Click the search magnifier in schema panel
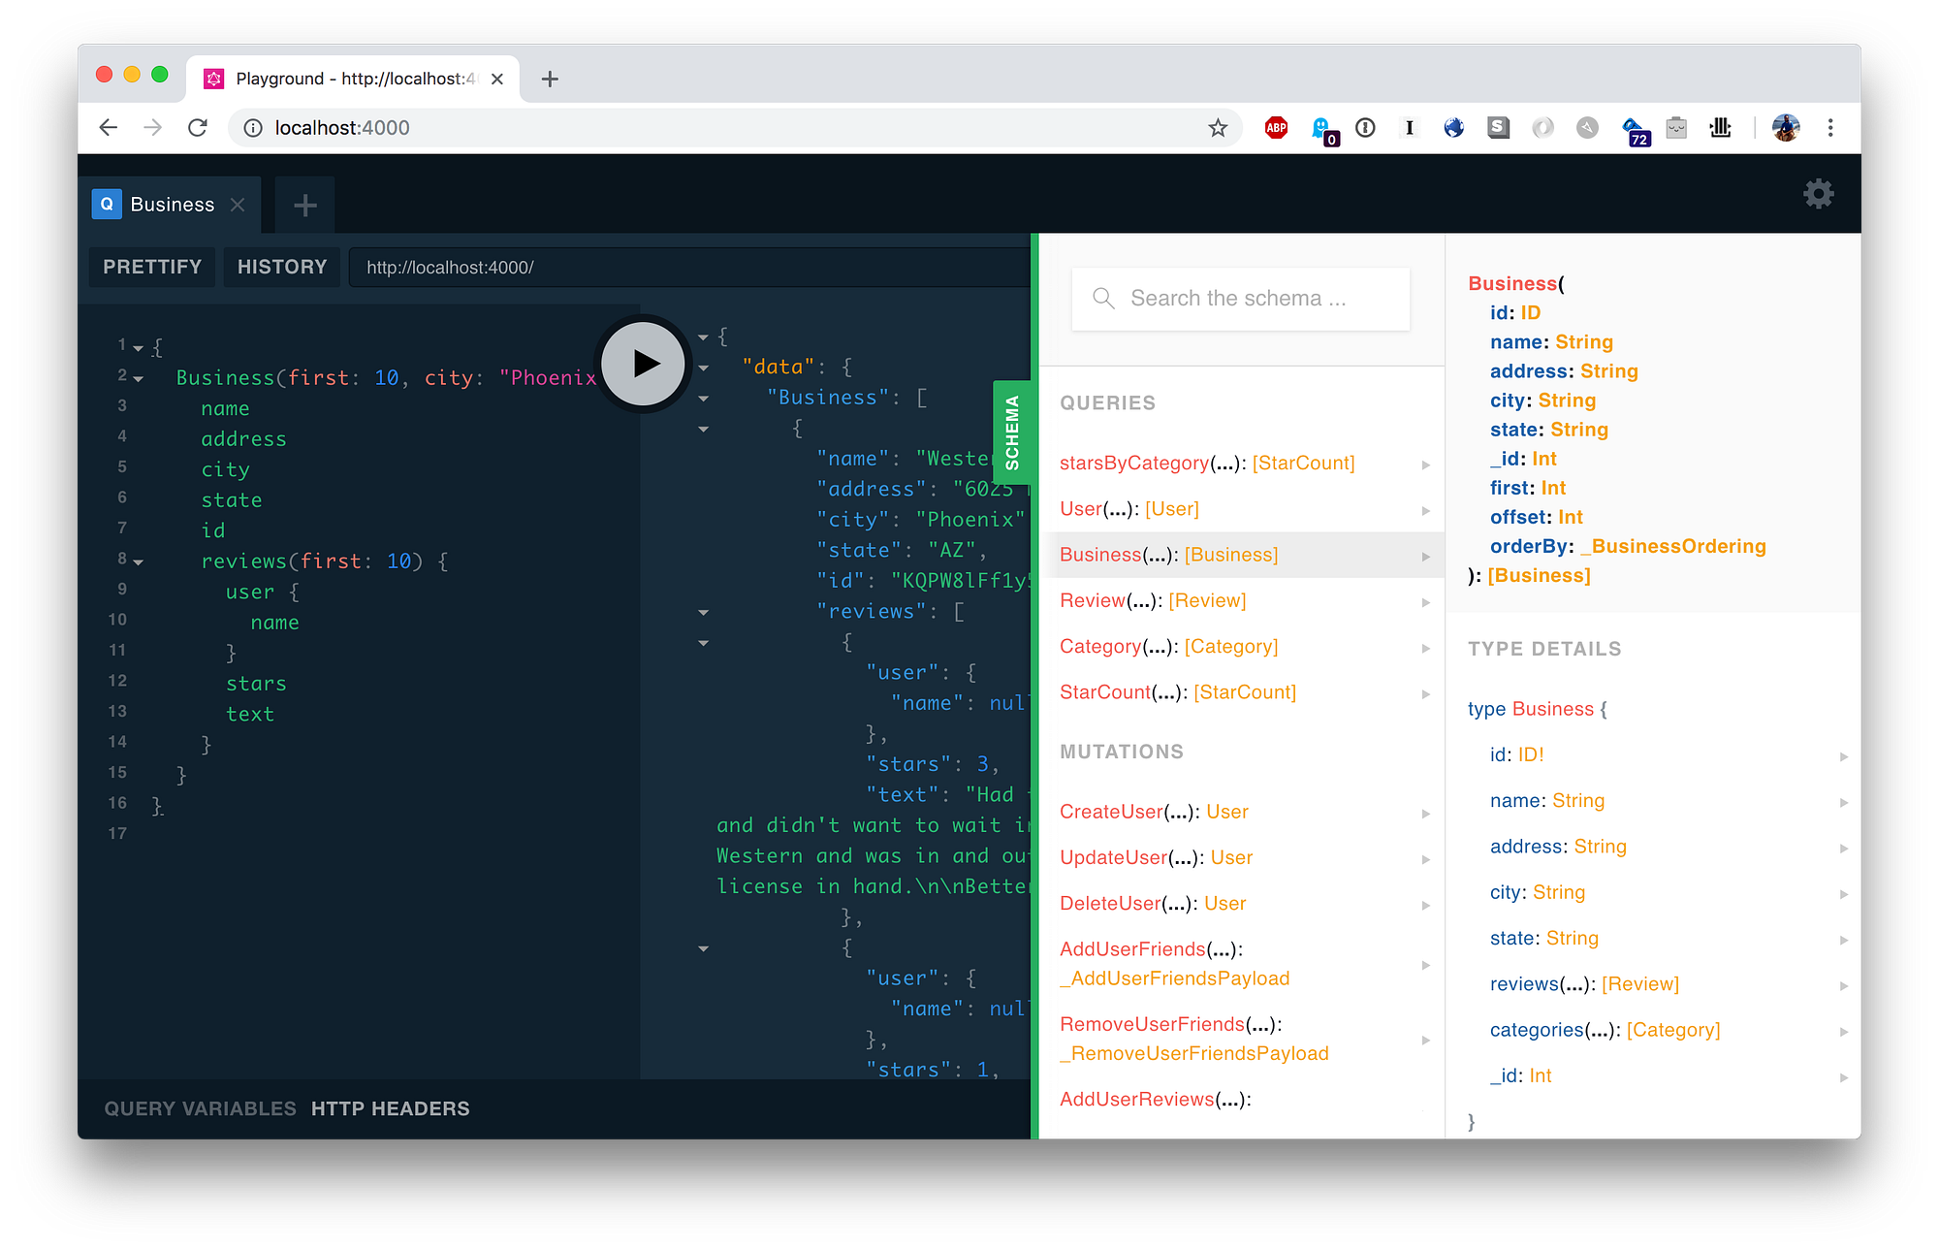This screenshot has height=1250, width=1939. coord(1103,299)
